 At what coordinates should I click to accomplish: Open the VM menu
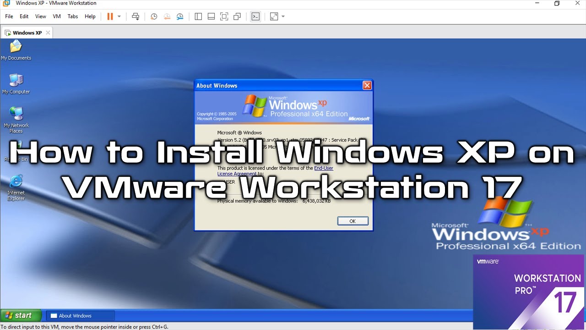click(x=57, y=16)
